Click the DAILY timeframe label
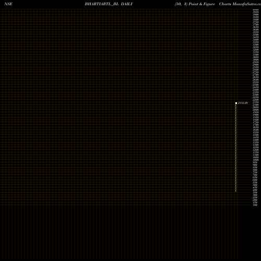The width and height of the screenshot is (261, 261). [127, 4]
